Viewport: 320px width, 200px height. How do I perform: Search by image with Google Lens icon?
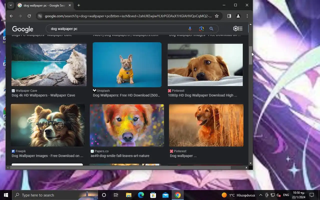201,29
